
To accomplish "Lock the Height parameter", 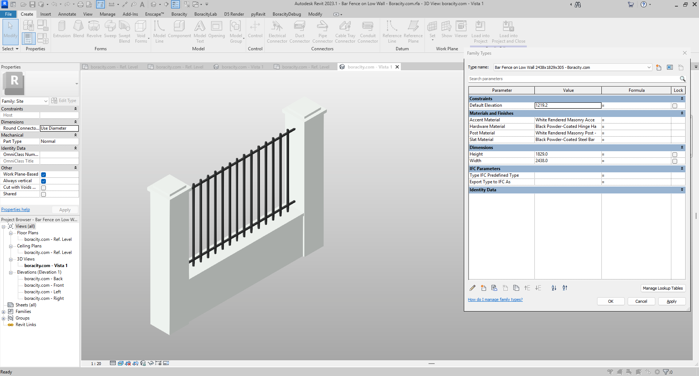I will click(x=675, y=154).
